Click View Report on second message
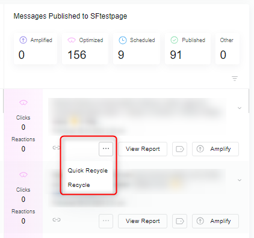This screenshot has height=238, width=254. pos(143,221)
